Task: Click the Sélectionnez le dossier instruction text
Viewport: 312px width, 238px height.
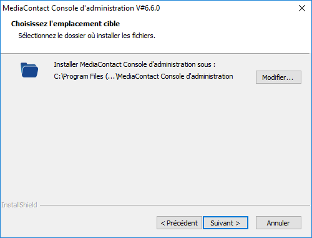Action: [x=87, y=36]
